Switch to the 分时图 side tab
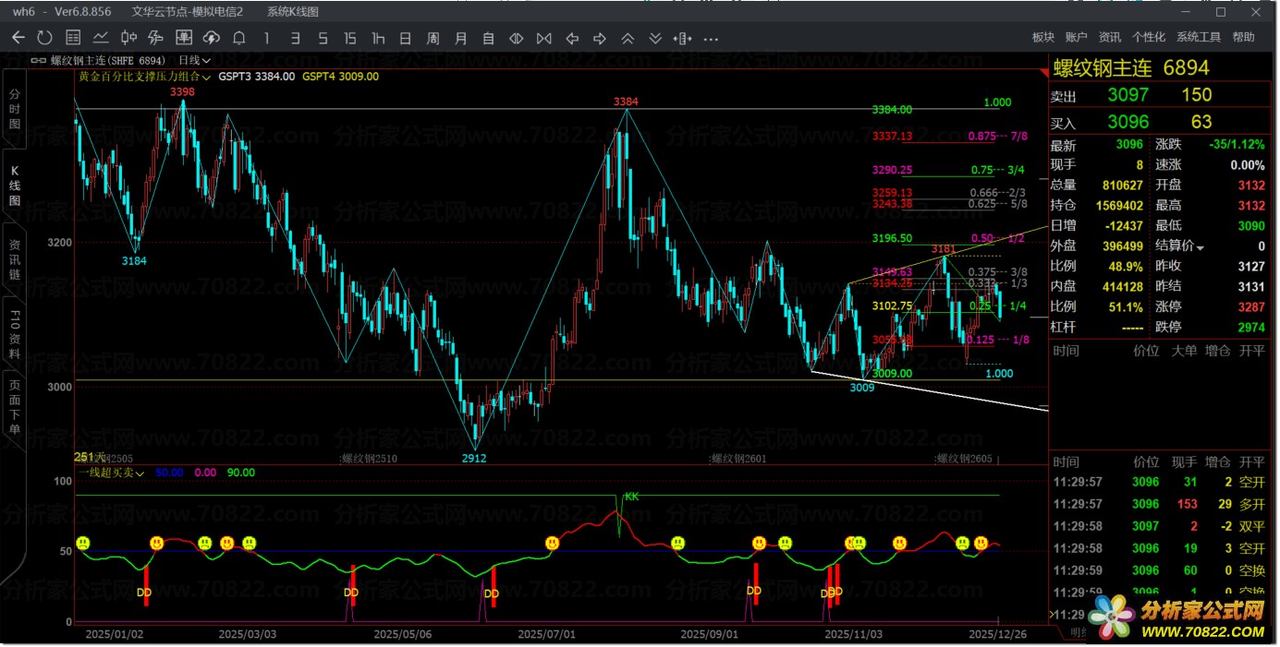The image size is (1280, 647). click(15, 109)
